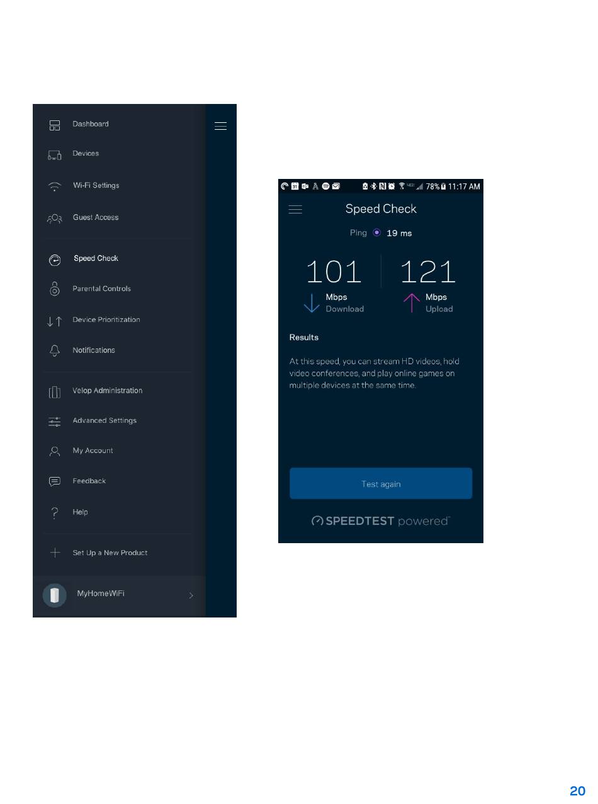This screenshot has height=804, width=598.
Task: Click the MyHomeWiFi node avatar icon
Action: pyautogui.click(x=55, y=595)
